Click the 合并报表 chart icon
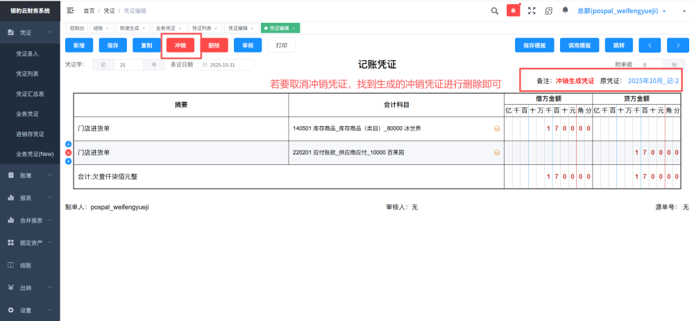The width and height of the screenshot is (694, 321). [11, 220]
